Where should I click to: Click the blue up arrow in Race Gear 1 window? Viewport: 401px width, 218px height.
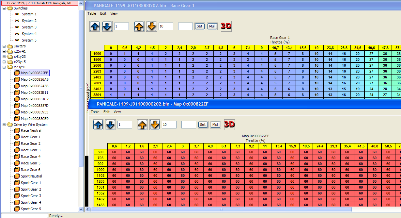pos(95,26)
